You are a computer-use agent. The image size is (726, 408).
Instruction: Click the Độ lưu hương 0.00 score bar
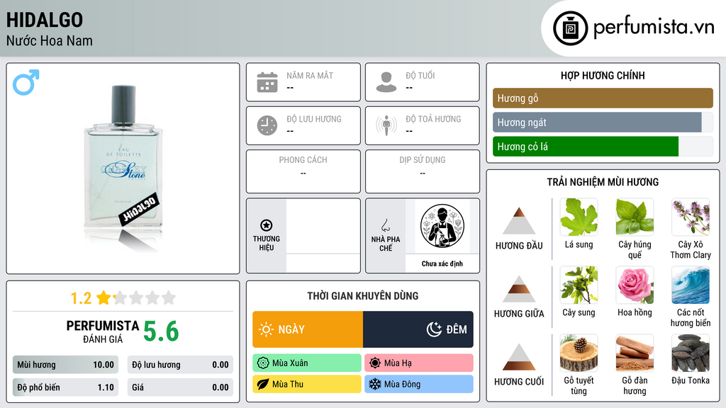180,365
